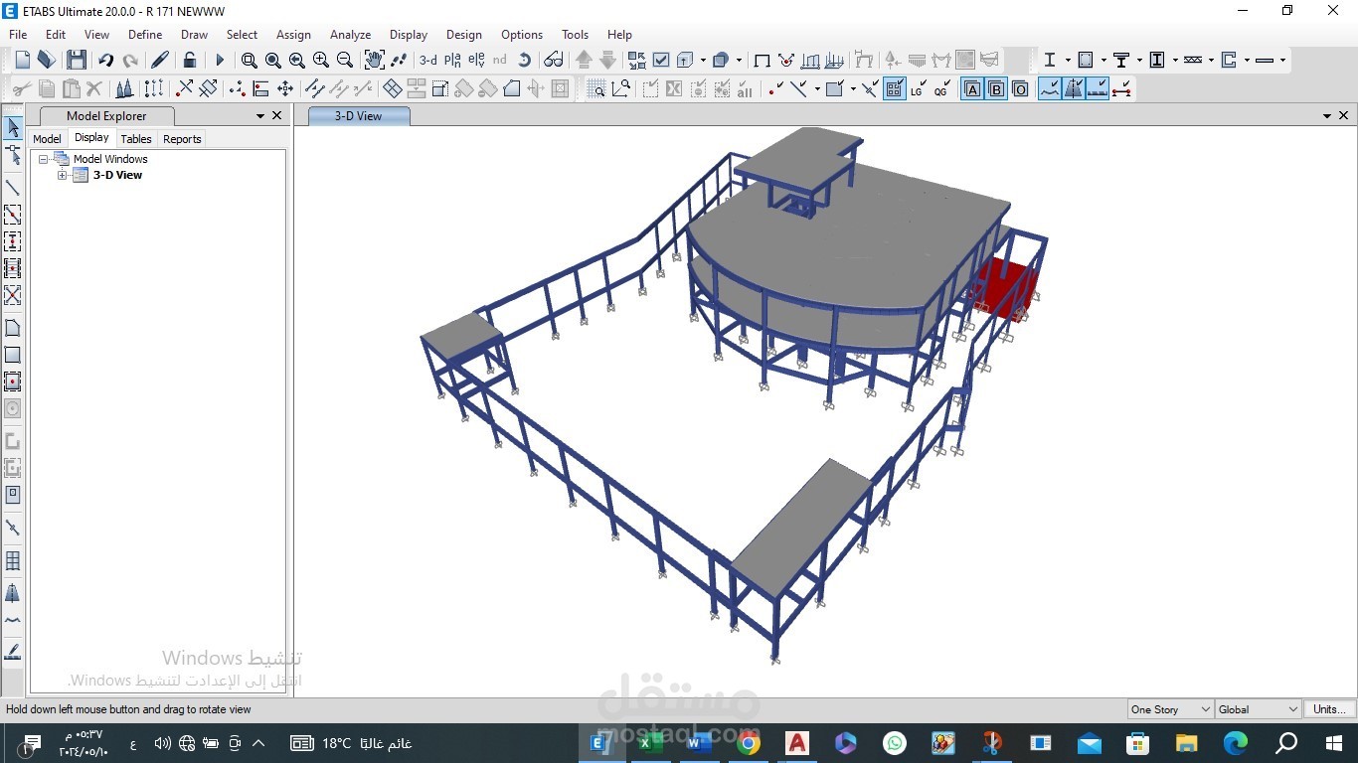Activate the Pan hand tool

pos(374,61)
